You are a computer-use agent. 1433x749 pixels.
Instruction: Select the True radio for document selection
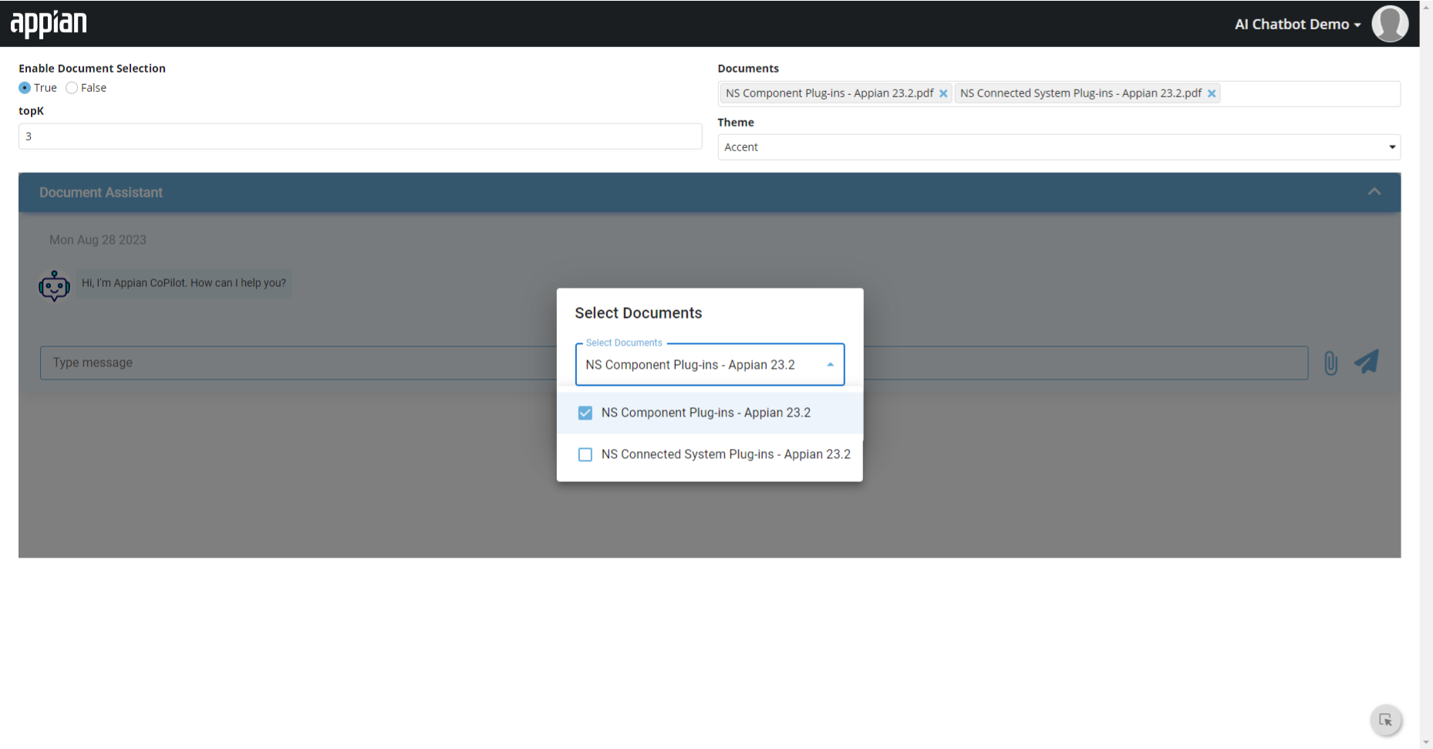24,87
